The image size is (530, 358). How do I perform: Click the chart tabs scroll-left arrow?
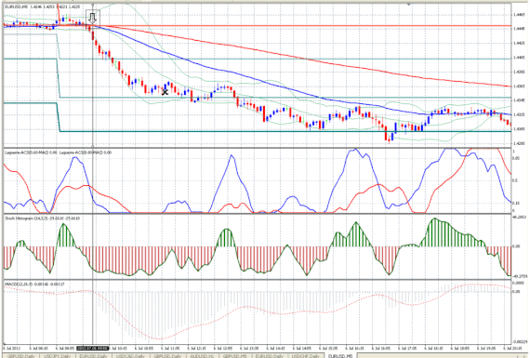pyautogui.click(x=518, y=356)
